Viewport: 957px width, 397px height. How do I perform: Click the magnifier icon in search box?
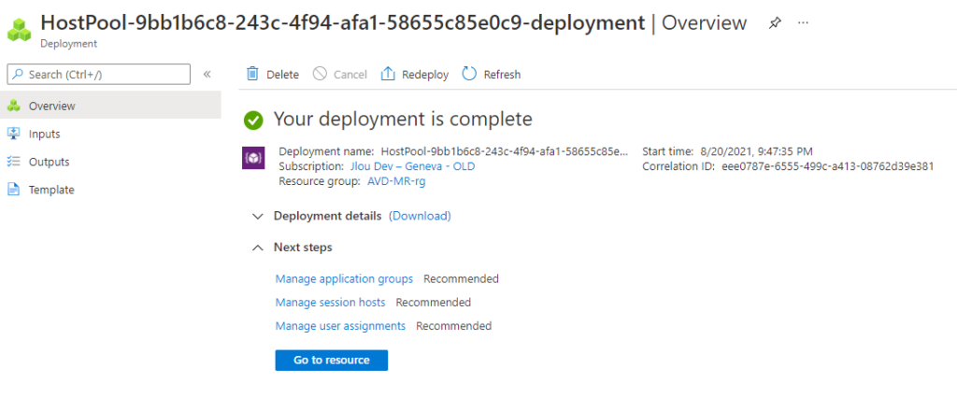click(19, 75)
